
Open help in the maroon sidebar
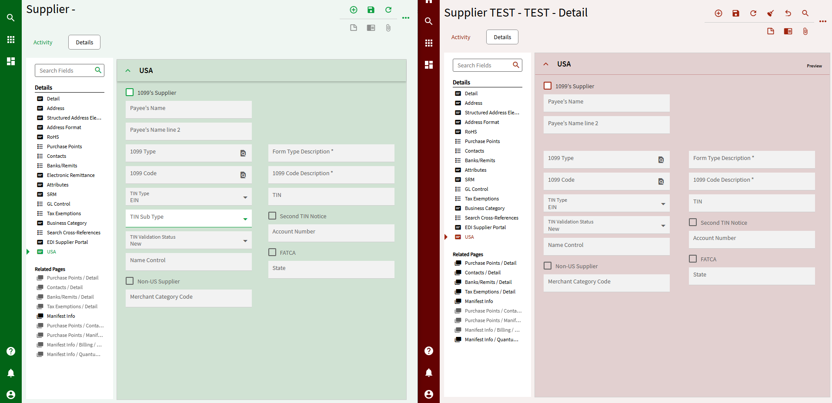[429, 351]
